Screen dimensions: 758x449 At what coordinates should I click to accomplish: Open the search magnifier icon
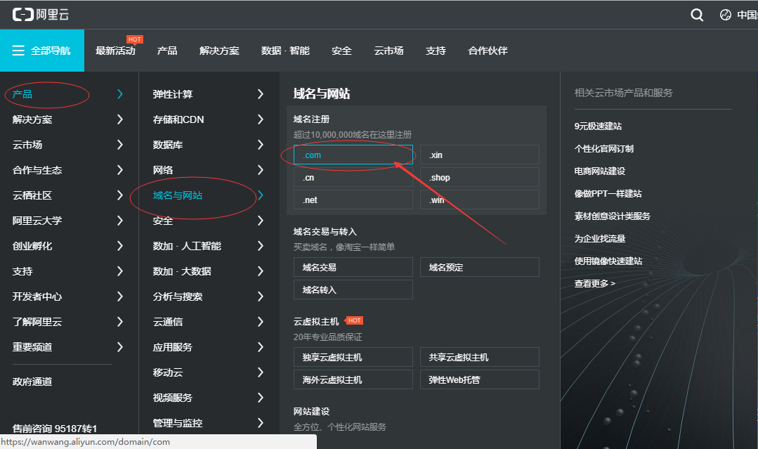tap(697, 15)
